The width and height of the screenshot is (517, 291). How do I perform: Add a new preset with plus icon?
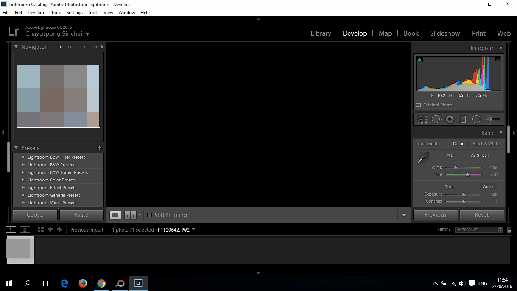coord(100,148)
